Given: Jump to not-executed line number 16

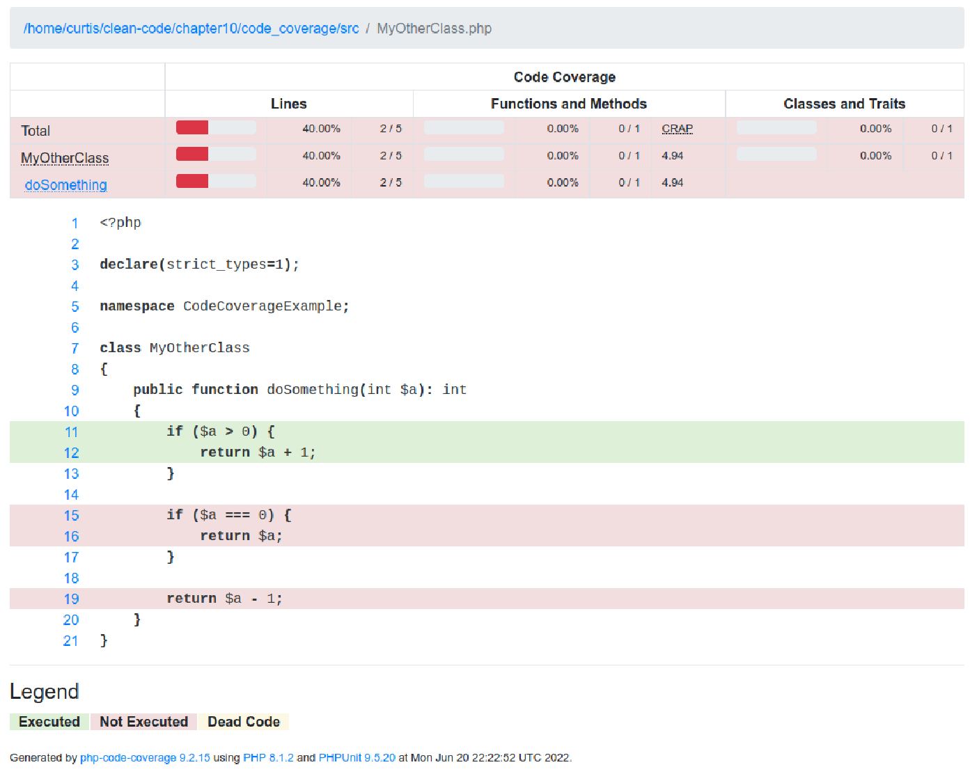Looking at the screenshot, I should pyautogui.click(x=71, y=537).
